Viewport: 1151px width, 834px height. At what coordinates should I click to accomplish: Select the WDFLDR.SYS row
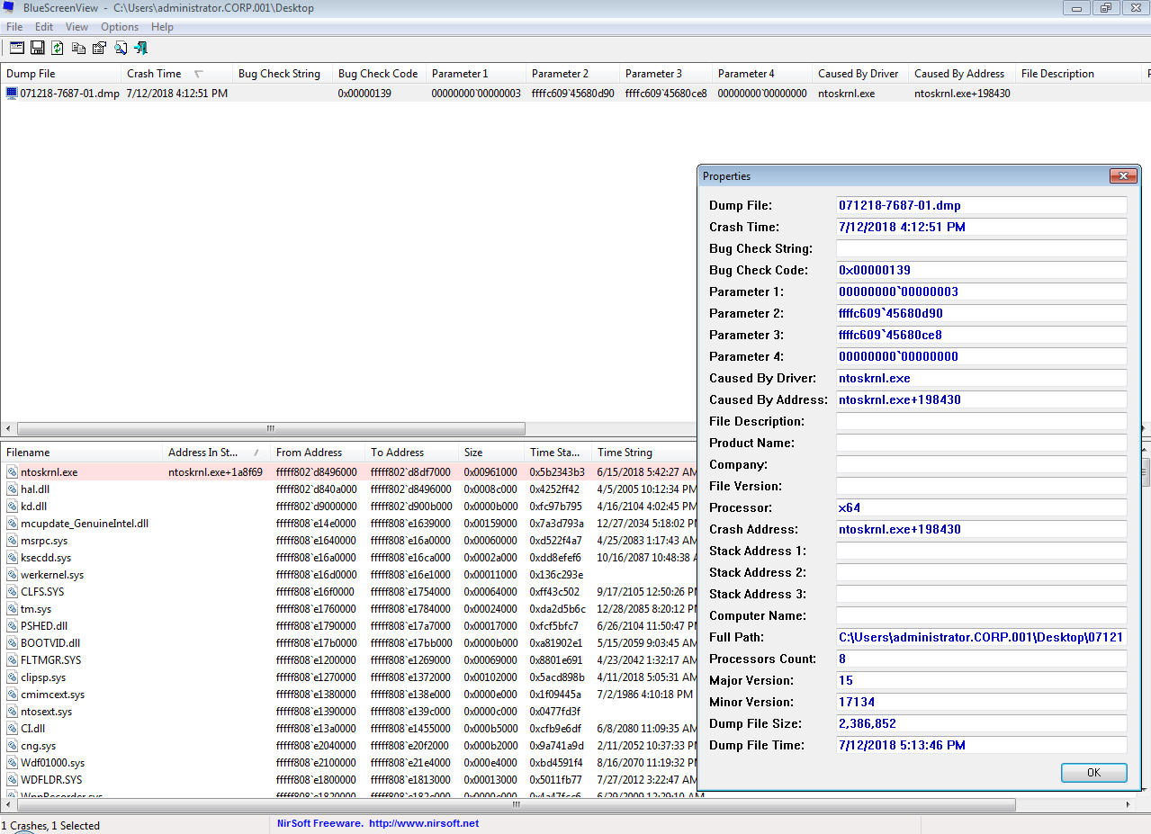coord(348,780)
